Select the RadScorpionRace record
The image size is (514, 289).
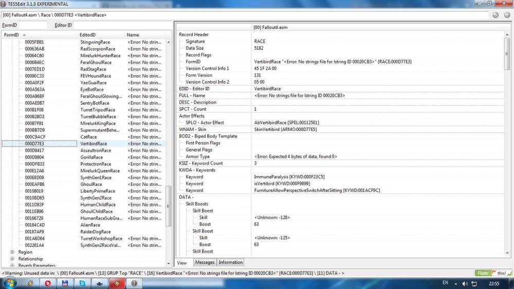click(98, 49)
